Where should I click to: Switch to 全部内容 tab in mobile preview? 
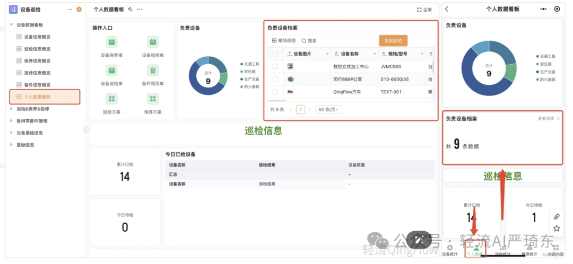click(555, 250)
